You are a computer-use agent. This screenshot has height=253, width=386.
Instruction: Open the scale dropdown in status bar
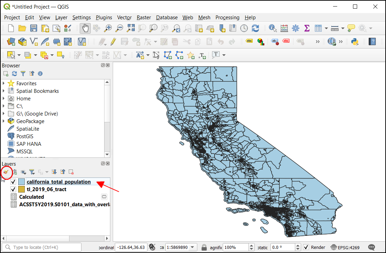coord(193,247)
